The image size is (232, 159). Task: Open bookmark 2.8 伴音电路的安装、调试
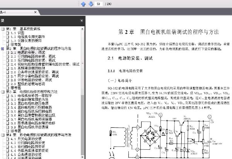click(31, 80)
